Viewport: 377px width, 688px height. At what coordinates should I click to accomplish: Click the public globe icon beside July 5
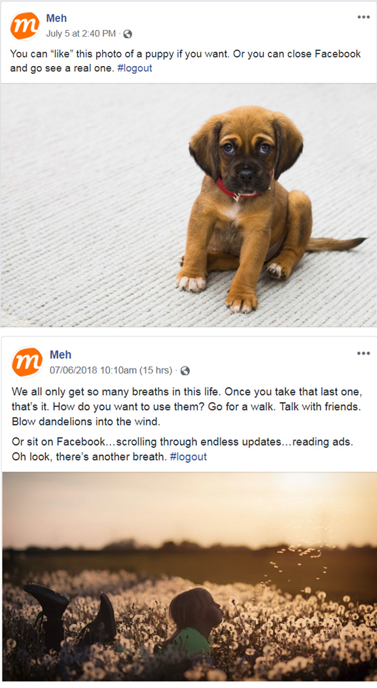coord(128,34)
